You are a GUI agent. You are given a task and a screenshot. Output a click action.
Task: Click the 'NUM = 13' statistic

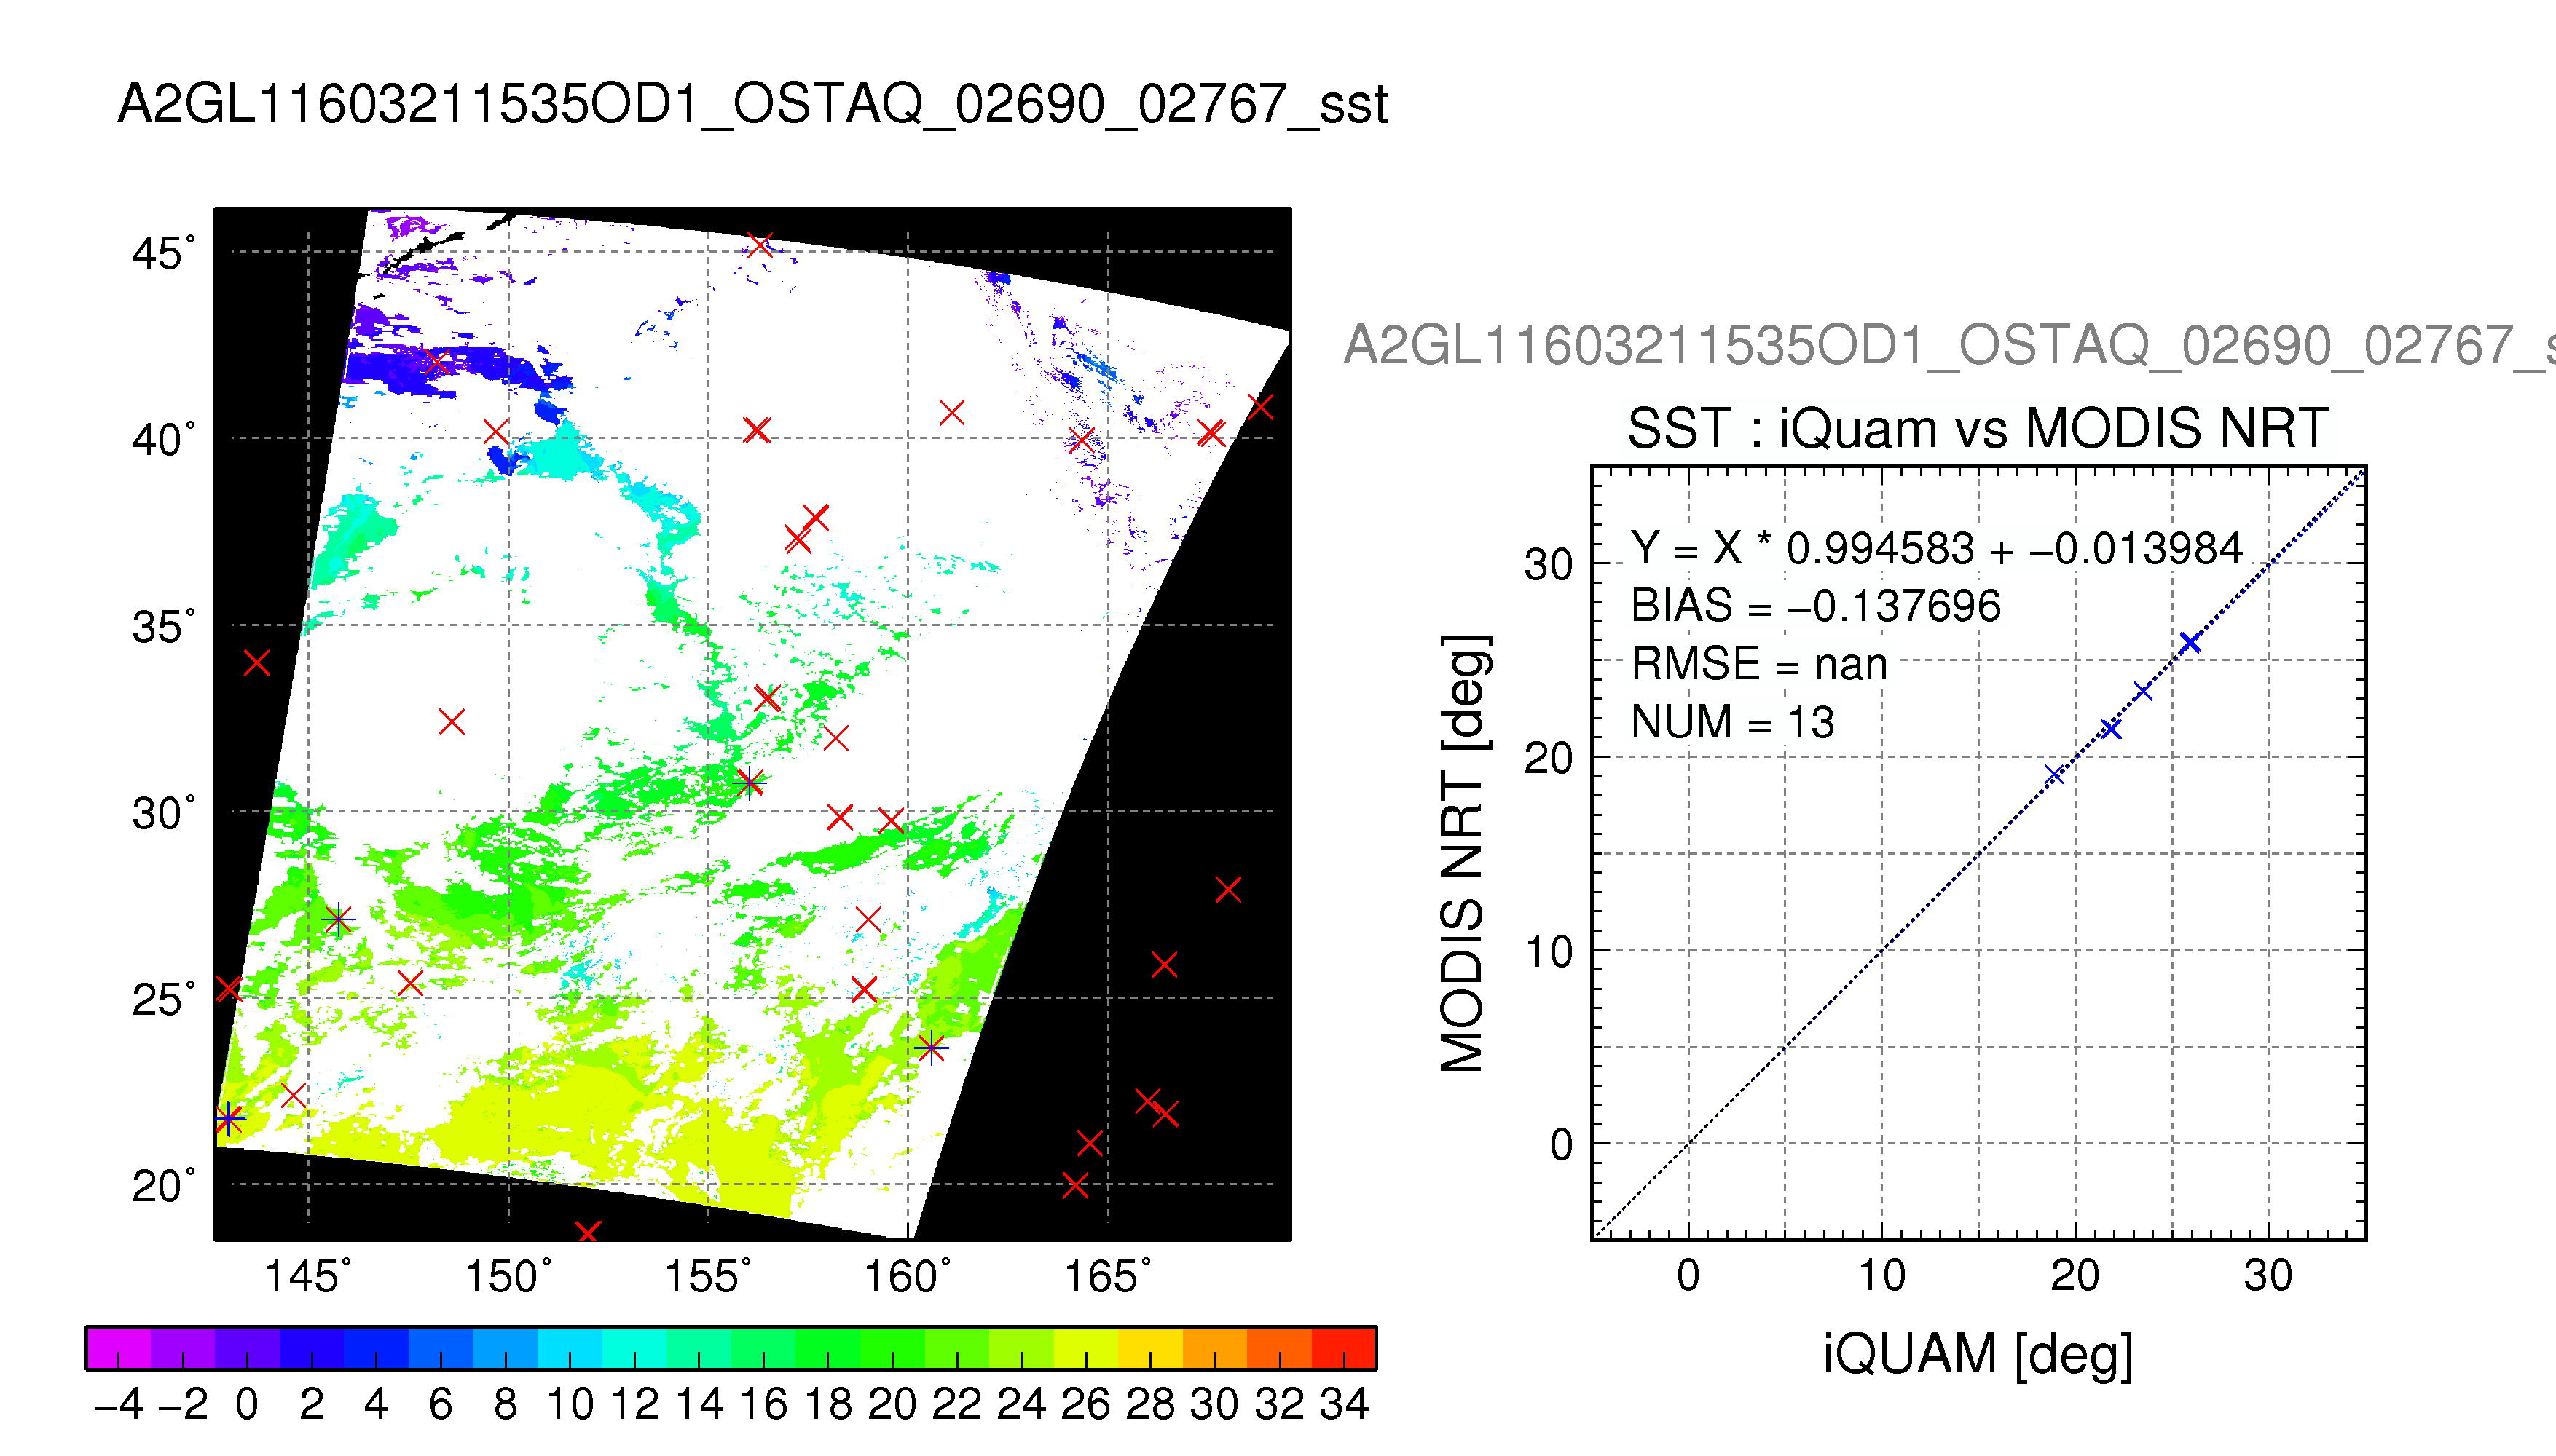point(1733,722)
